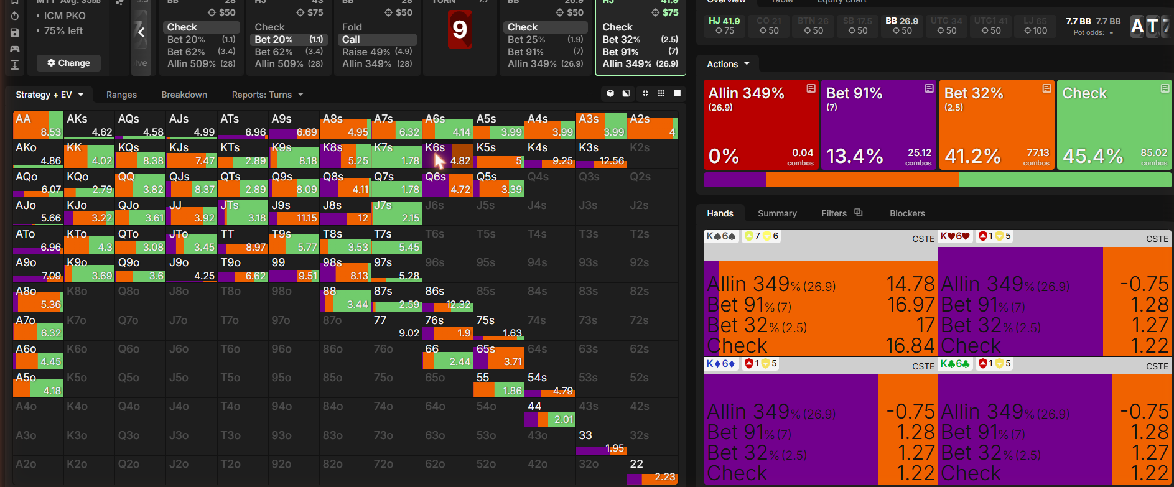Screen dimensions: 1174x487
Task: Click the save floppy disk icon
Action: (x=15, y=32)
